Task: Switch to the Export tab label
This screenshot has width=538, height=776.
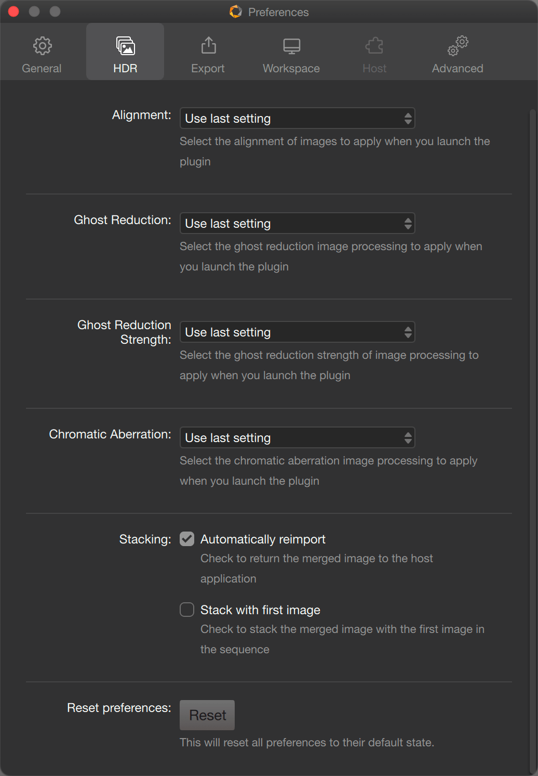Action: [208, 69]
